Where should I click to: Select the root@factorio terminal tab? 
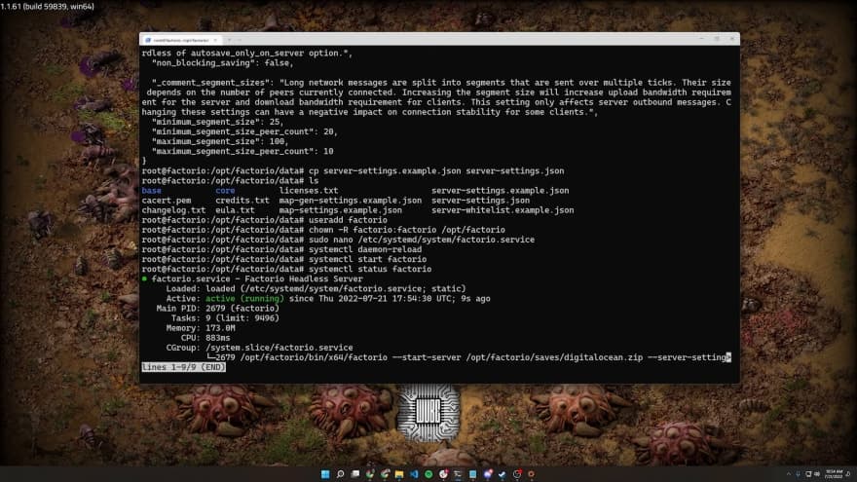[x=181, y=40]
